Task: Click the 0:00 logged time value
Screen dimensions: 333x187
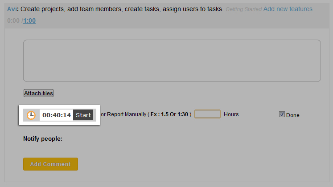Action: coord(13,20)
